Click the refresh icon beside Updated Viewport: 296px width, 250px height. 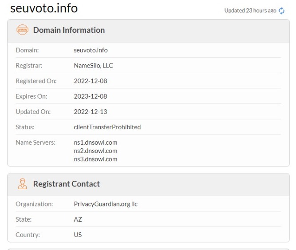click(x=281, y=11)
